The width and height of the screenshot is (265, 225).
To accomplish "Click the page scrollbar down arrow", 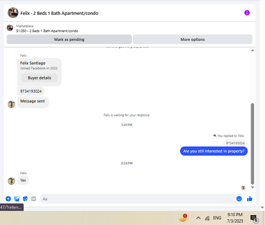I will pos(262,208).
